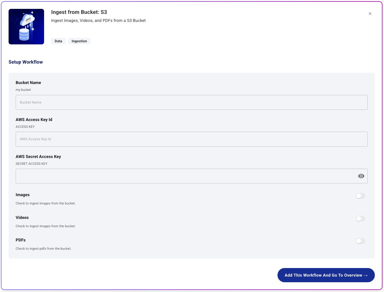384x292 pixels.
Task: Focus the Bucket Name input field
Action: pos(191,102)
